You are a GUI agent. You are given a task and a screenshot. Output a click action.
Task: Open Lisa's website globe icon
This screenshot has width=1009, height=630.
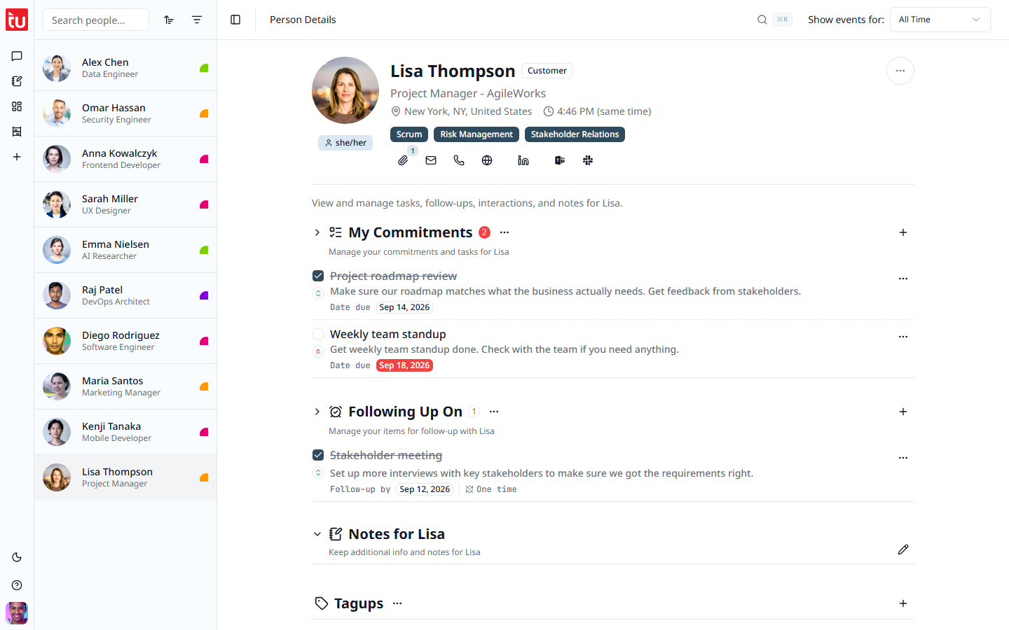pyautogui.click(x=487, y=160)
